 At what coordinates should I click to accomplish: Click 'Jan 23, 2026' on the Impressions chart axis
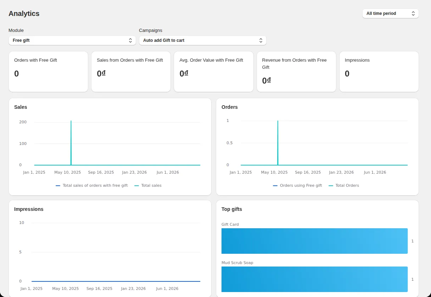coord(133,288)
